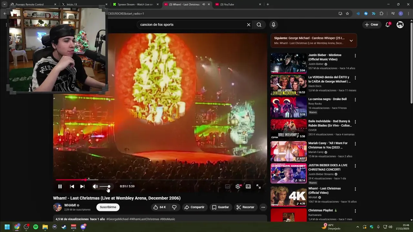This screenshot has width=413, height=232.
Task: Open Spotify from the taskbar
Action: (x=36, y=227)
